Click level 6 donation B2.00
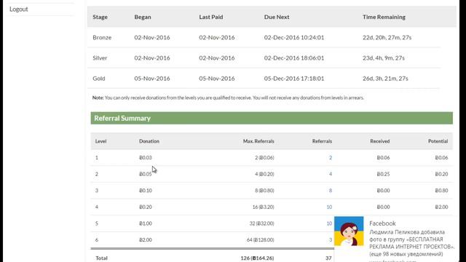 coord(146,240)
